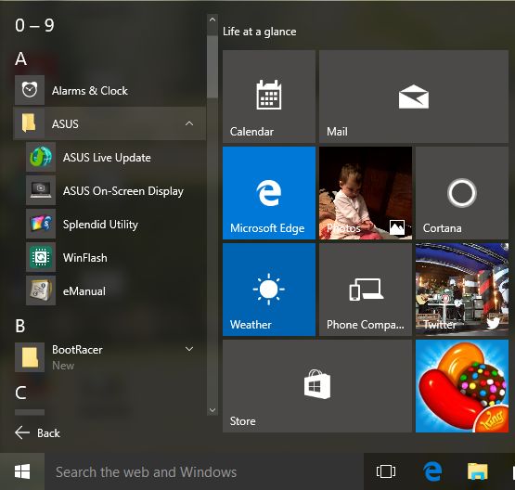Click the Alarms & Clock label

pos(90,90)
